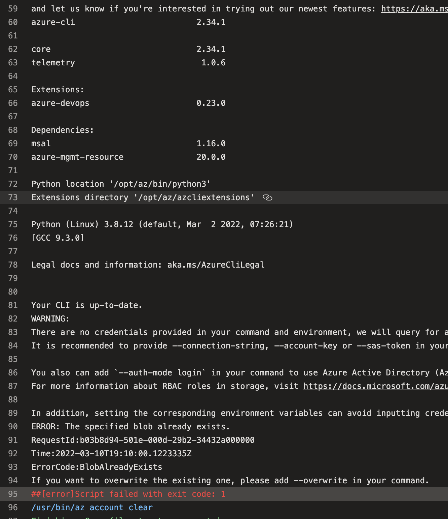Click the 'Extensions:' heading line
The image size is (448, 519).
tap(58, 90)
